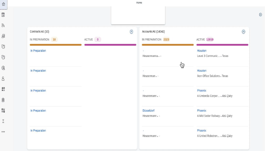Open Düsseldorf account link
This screenshot has height=151, width=265.
148,111
